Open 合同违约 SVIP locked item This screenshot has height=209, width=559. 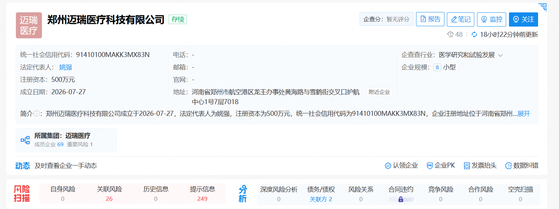click(401, 194)
